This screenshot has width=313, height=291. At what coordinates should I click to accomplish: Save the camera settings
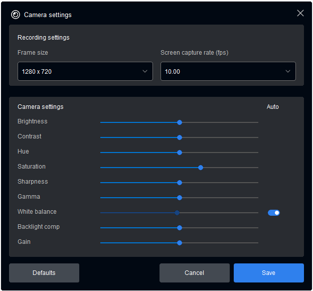pos(268,273)
